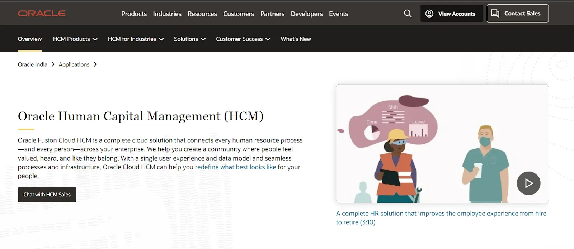
Task: Open the Products menu
Action: (x=134, y=14)
